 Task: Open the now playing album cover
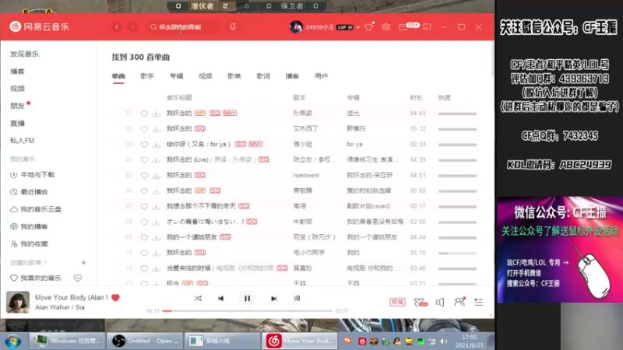coord(17,302)
